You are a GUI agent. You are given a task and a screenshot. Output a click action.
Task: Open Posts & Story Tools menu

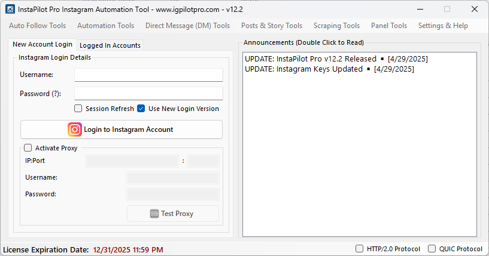(272, 26)
